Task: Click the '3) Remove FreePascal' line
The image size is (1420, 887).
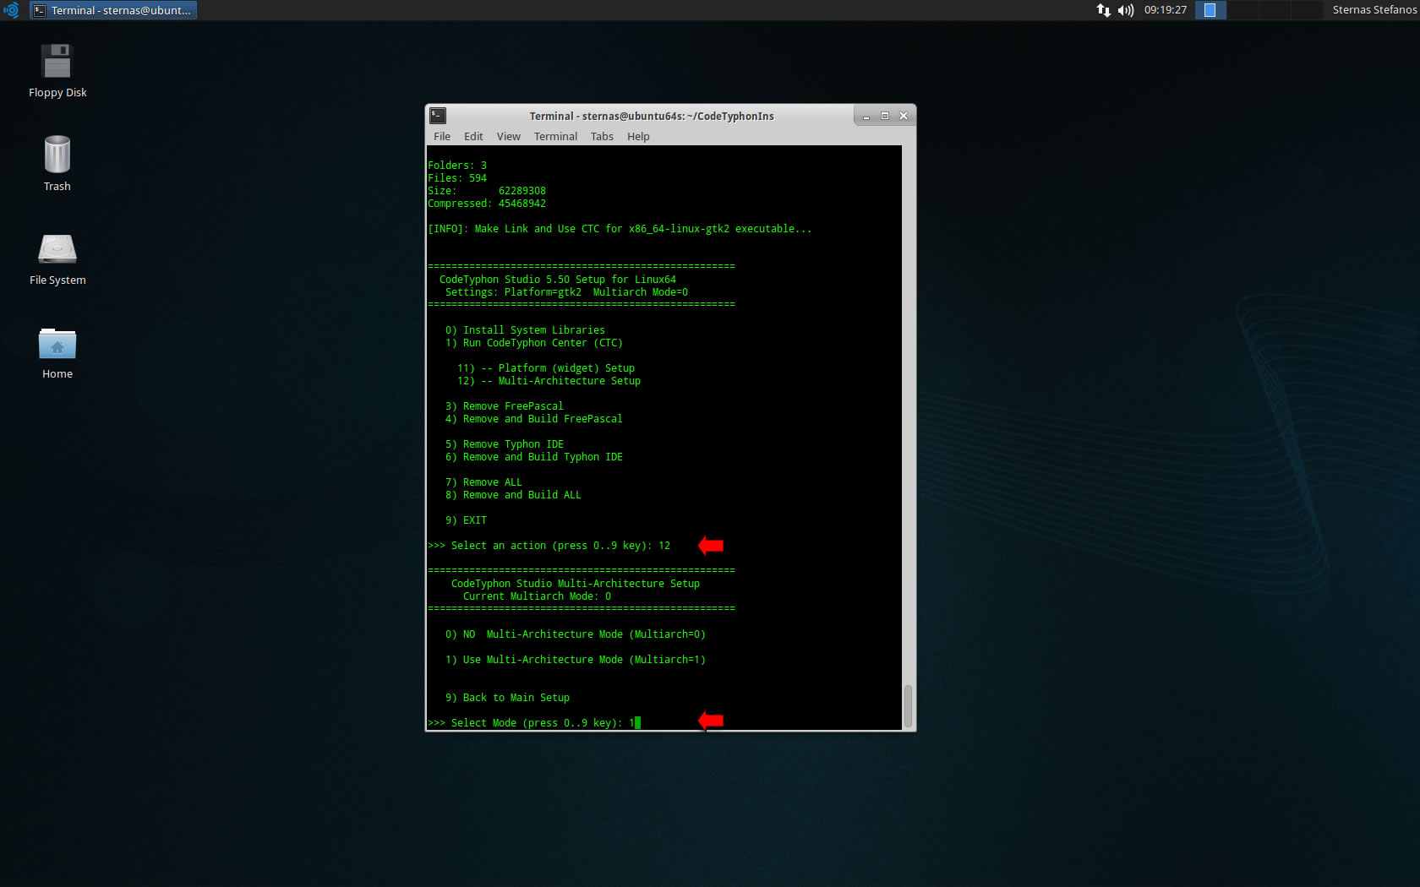Action: click(504, 406)
